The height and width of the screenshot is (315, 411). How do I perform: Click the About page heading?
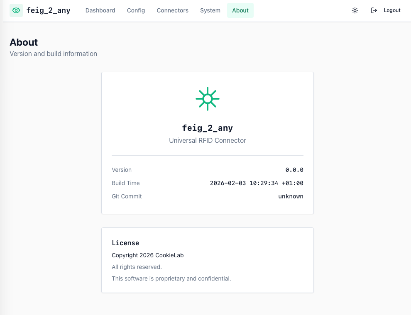point(24,42)
